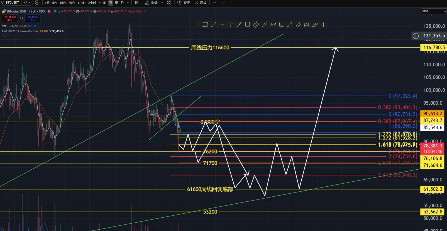This screenshot has width=447, height=231.
Task: Select the Text tool
Action: pyautogui.click(x=231, y=25)
